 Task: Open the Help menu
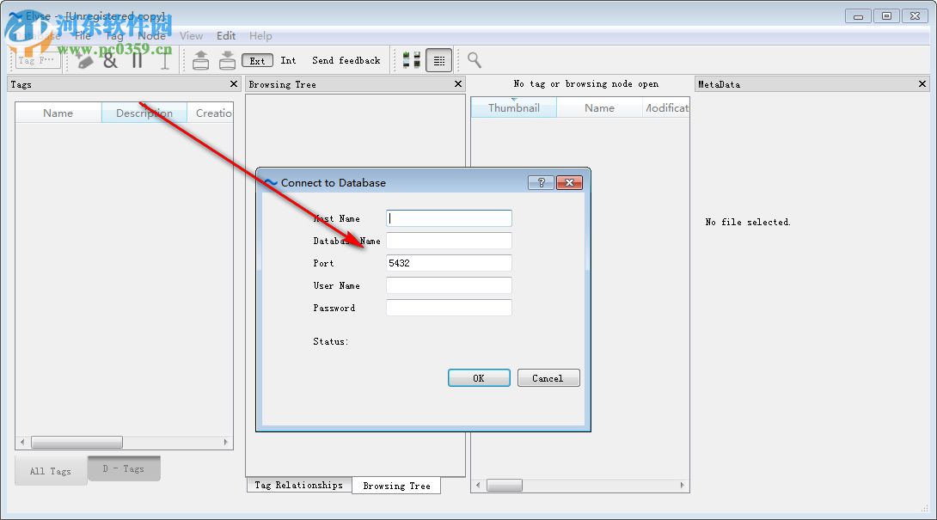tap(260, 36)
